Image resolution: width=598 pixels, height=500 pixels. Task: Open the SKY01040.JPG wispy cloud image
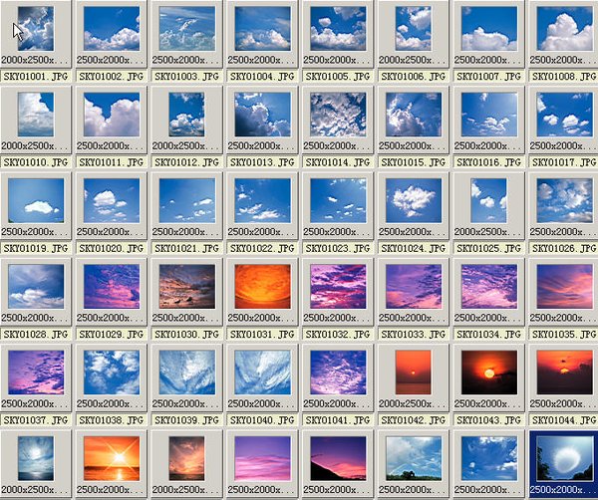click(x=263, y=372)
